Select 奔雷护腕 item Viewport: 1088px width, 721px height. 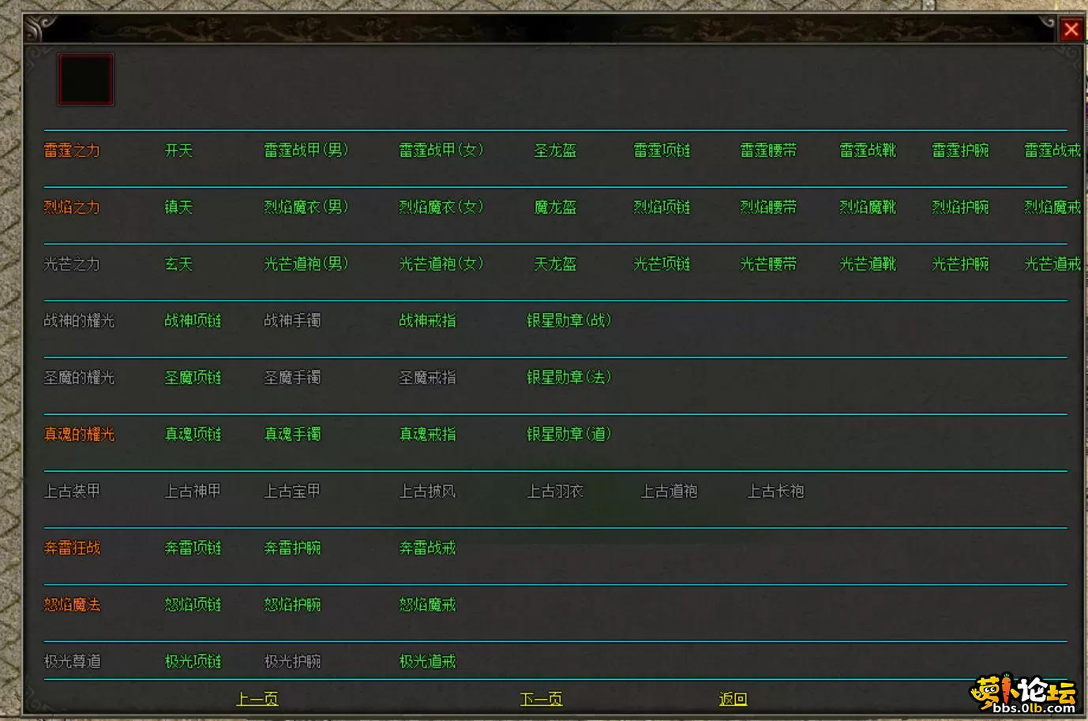point(292,547)
